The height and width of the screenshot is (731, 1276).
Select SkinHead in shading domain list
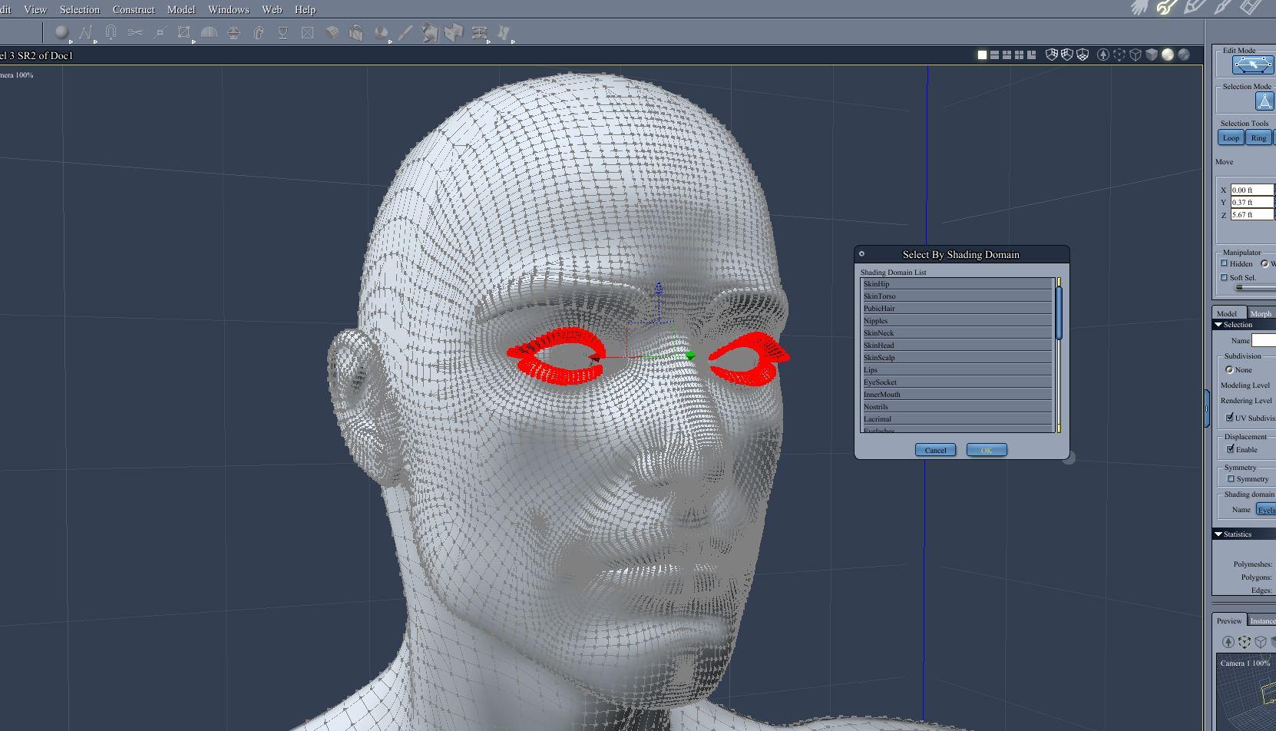pos(957,346)
